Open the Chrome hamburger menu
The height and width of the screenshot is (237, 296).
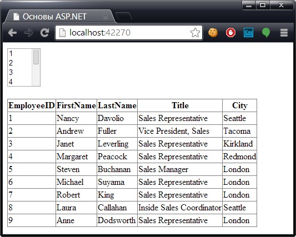click(x=284, y=33)
